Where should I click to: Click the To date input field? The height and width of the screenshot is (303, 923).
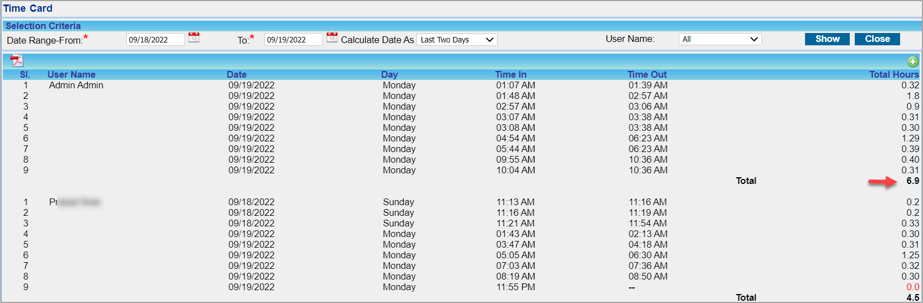tap(293, 40)
